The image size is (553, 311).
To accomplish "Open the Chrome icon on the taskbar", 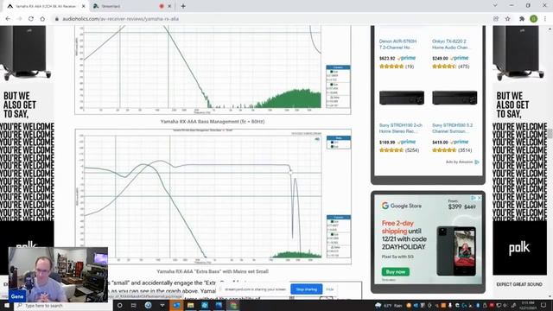I will [232, 305].
